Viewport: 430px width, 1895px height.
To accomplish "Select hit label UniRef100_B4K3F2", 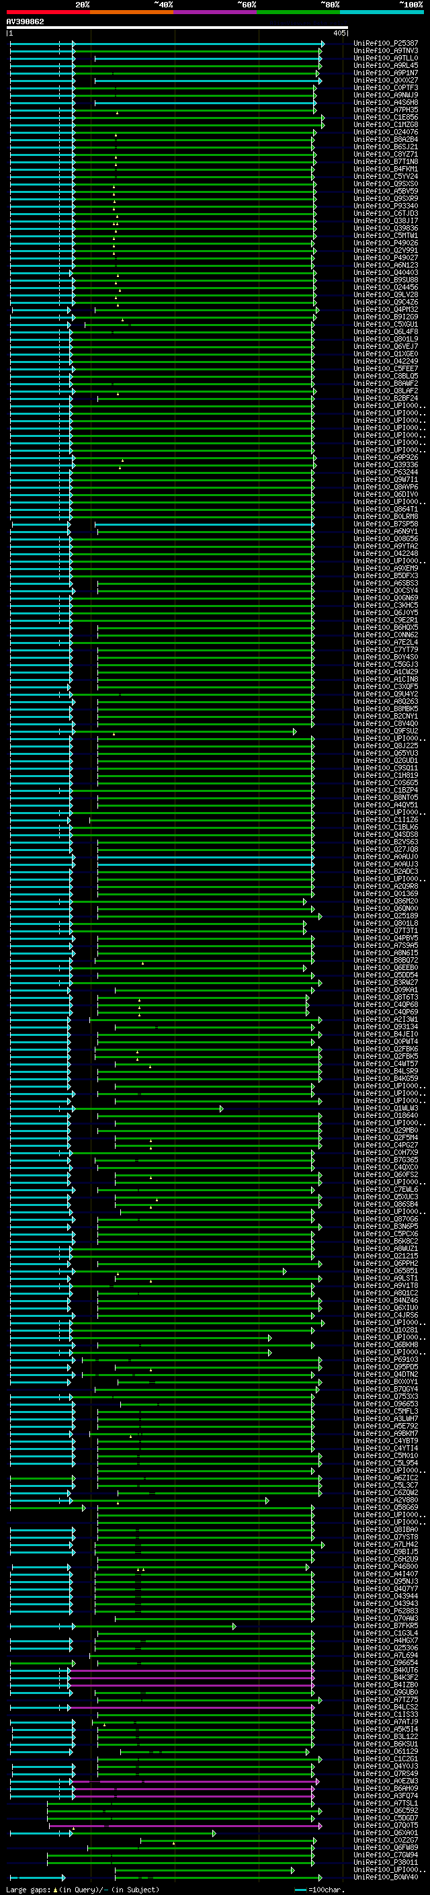I will click(386, 1677).
